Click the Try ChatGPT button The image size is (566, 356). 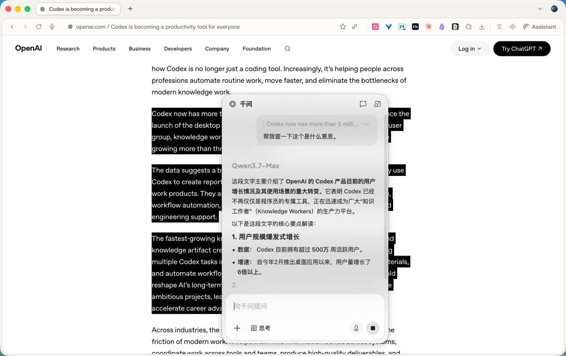[521, 49]
